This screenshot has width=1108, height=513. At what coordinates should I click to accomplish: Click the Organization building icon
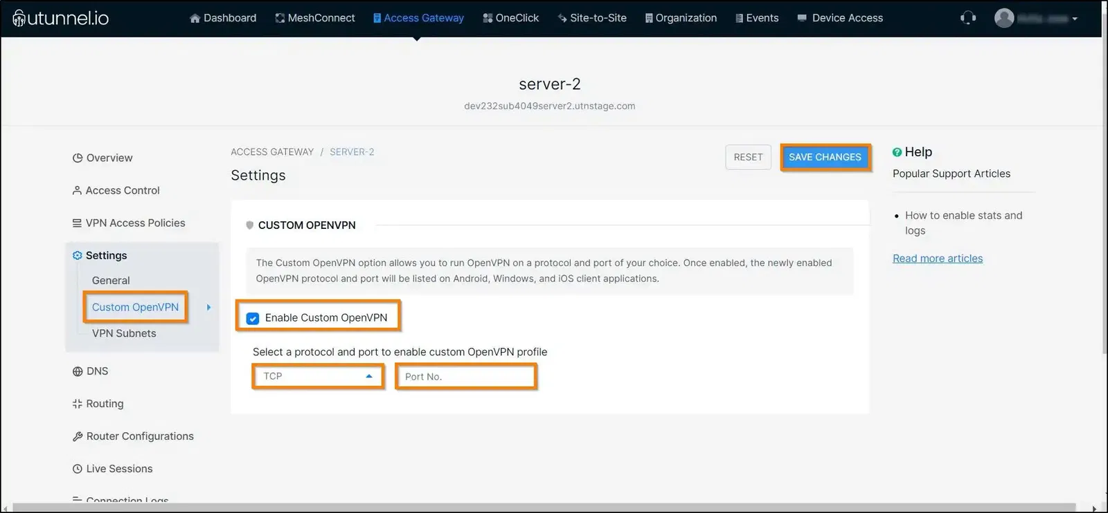click(649, 18)
